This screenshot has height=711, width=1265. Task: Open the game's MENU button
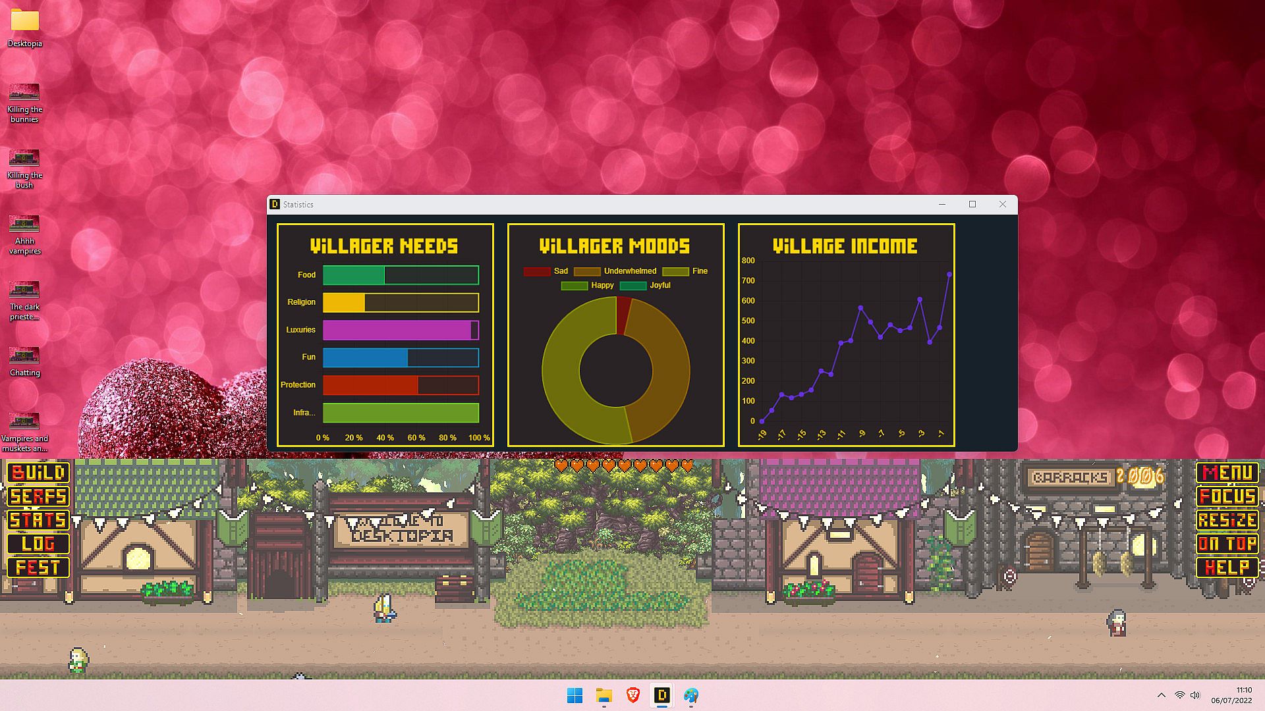(1227, 473)
